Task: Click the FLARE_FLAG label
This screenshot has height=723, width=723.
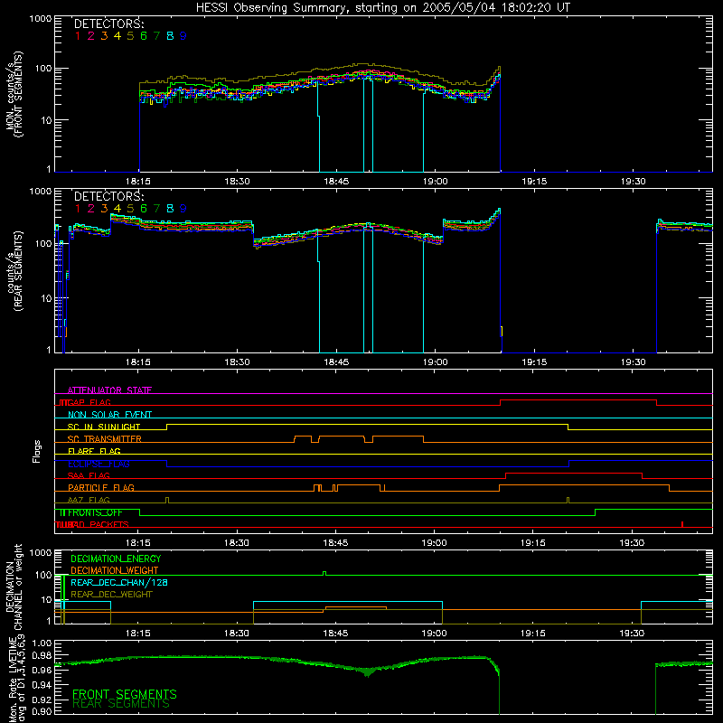Action: [94, 451]
